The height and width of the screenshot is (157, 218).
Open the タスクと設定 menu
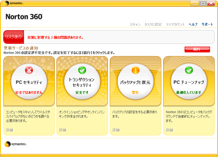pos(153,24)
